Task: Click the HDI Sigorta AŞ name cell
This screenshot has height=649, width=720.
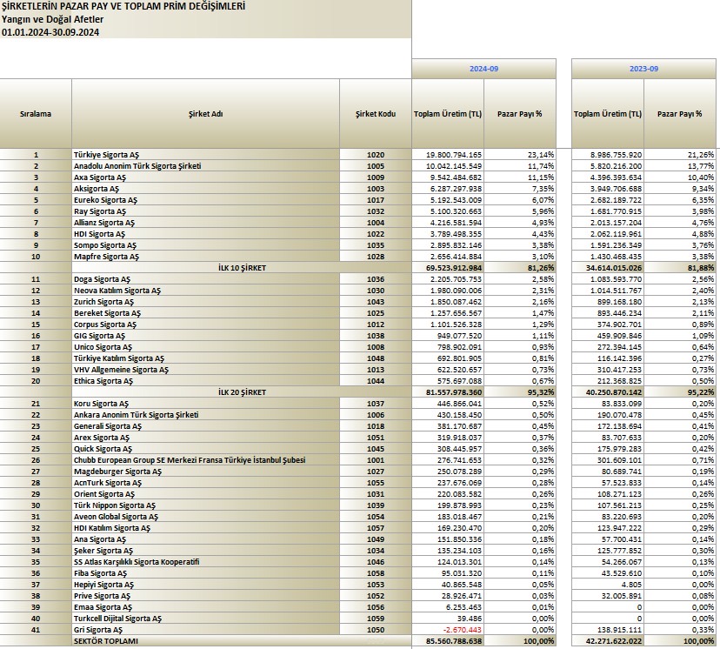Action: (205, 234)
